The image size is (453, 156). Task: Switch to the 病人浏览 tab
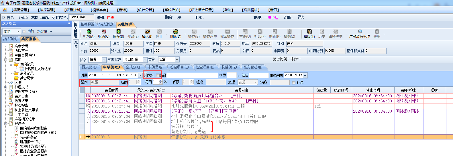click(106, 25)
